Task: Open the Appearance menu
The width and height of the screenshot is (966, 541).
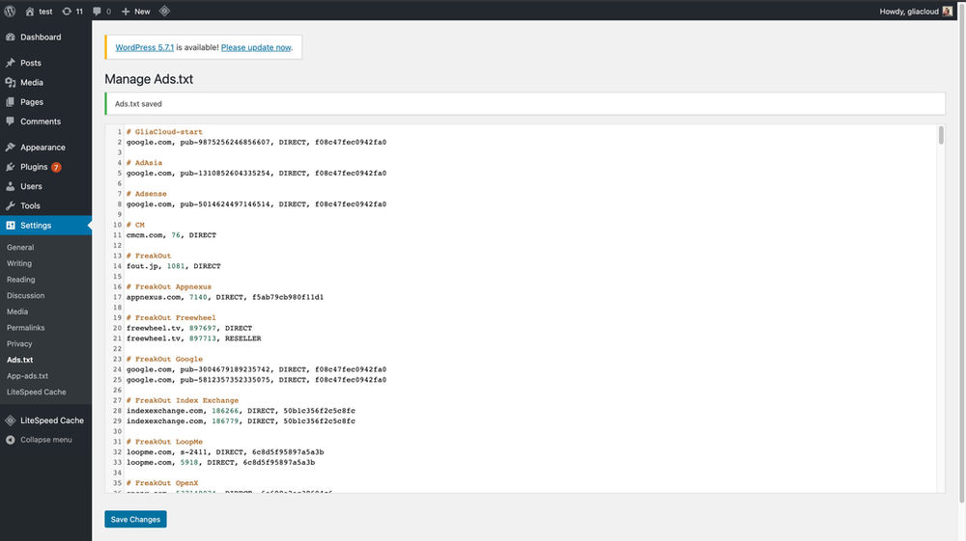Action: point(43,148)
